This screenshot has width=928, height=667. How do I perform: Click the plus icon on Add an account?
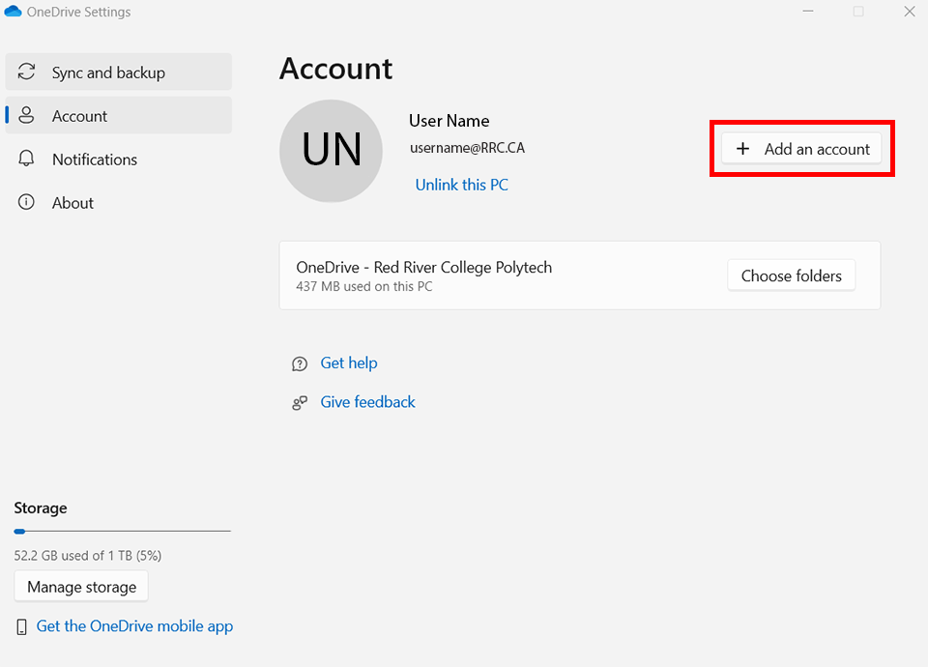742,149
